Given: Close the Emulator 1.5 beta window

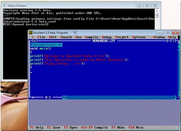Looking at the screenshot, I should point(175,33).
